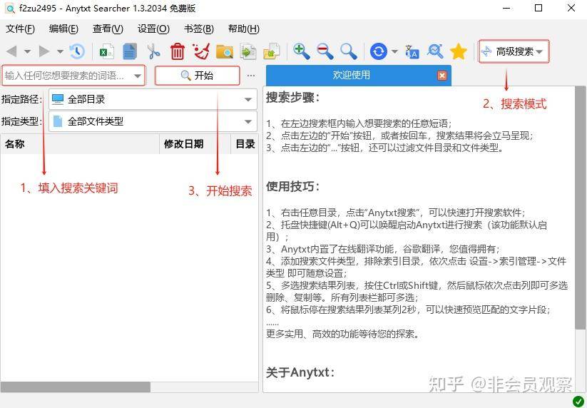Open the refresh icon dropdown arrow
The height and width of the screenshot is (408, 587).
[x=394, y=51]
